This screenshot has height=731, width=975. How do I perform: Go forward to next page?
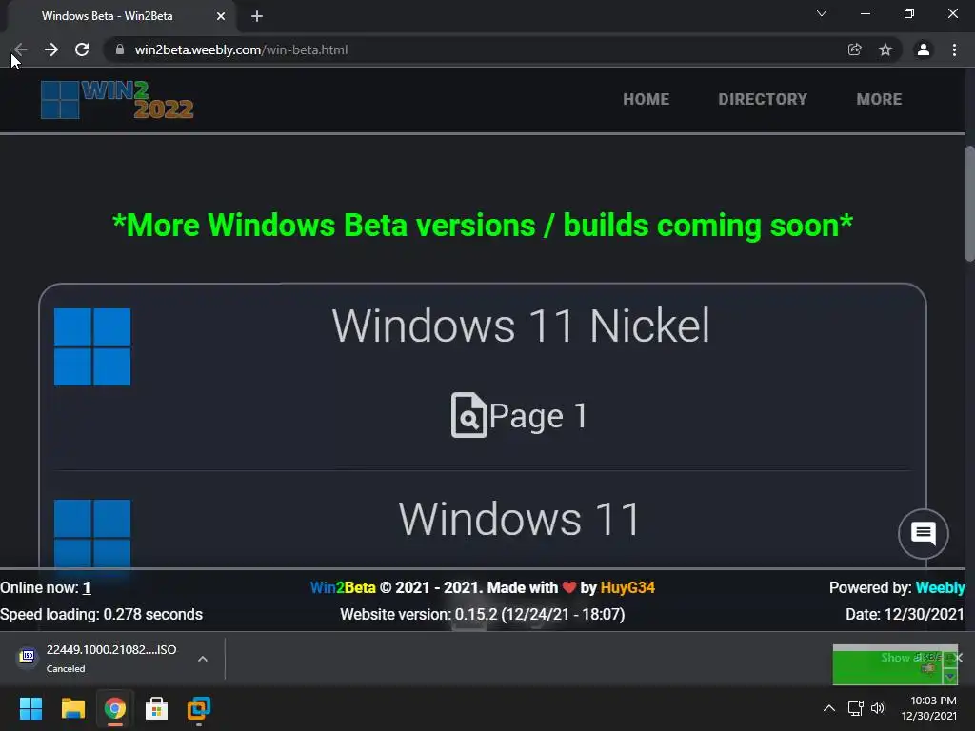coord(51,49)
